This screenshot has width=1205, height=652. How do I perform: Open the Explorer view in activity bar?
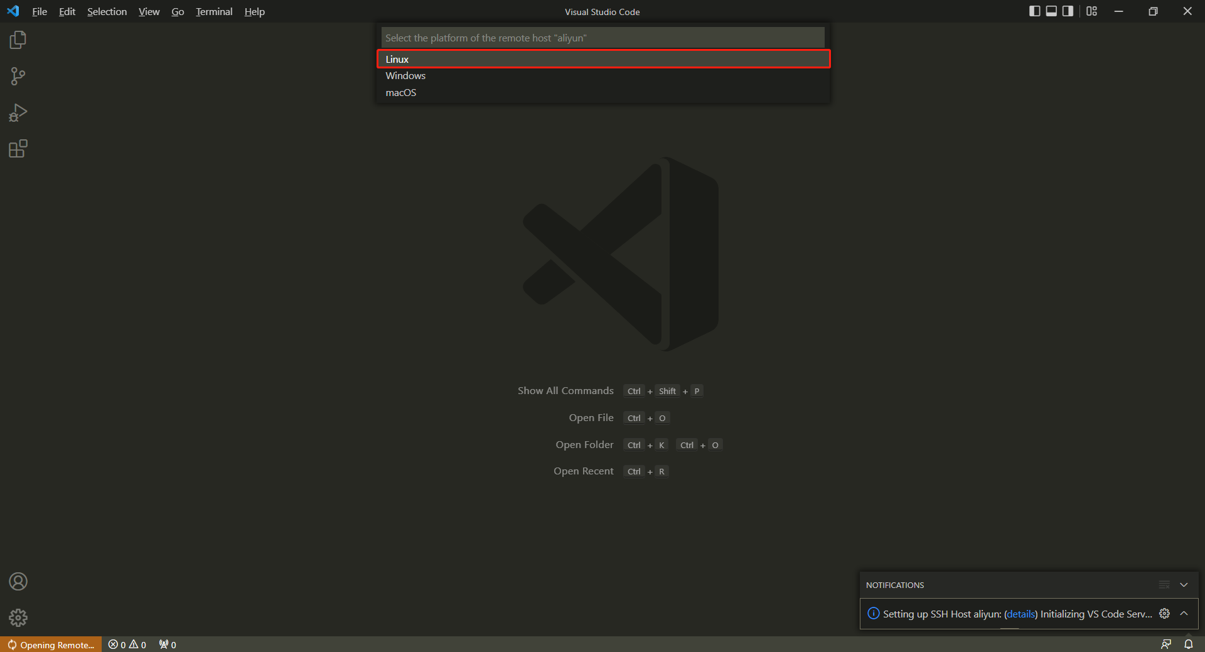pos(18,40)
